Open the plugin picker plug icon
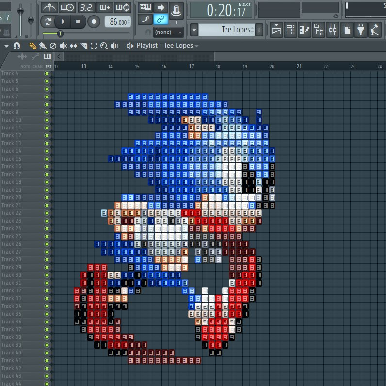 tap(361, 30)
